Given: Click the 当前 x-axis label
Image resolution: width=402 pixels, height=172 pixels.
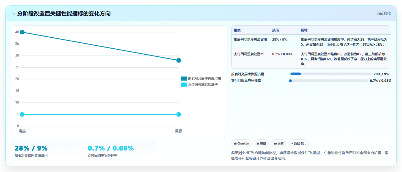Looking at the screenshot, I should [x=22, y=131].
